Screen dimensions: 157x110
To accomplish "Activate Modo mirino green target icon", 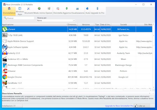I will click(x=39, y=9).
